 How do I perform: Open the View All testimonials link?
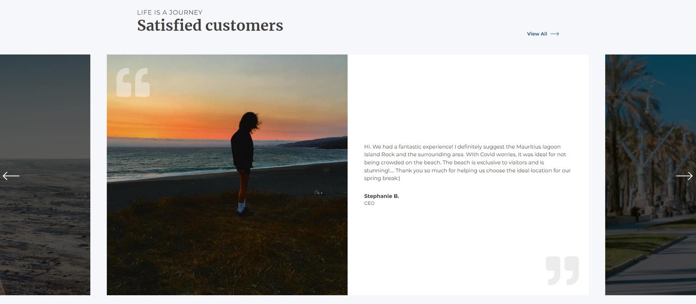(543, 34)
